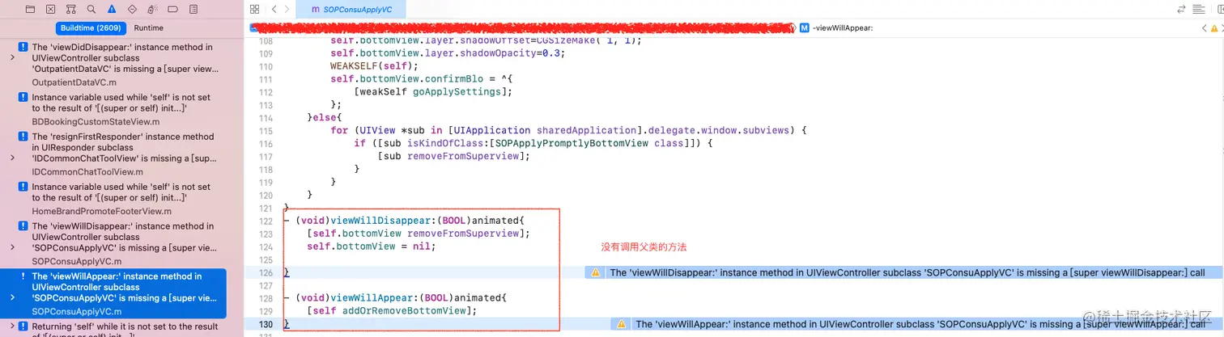The height and width of the screenshot is (337, 1224).
Task: Open the Report navigator icon
Action: tap(193, 9)
